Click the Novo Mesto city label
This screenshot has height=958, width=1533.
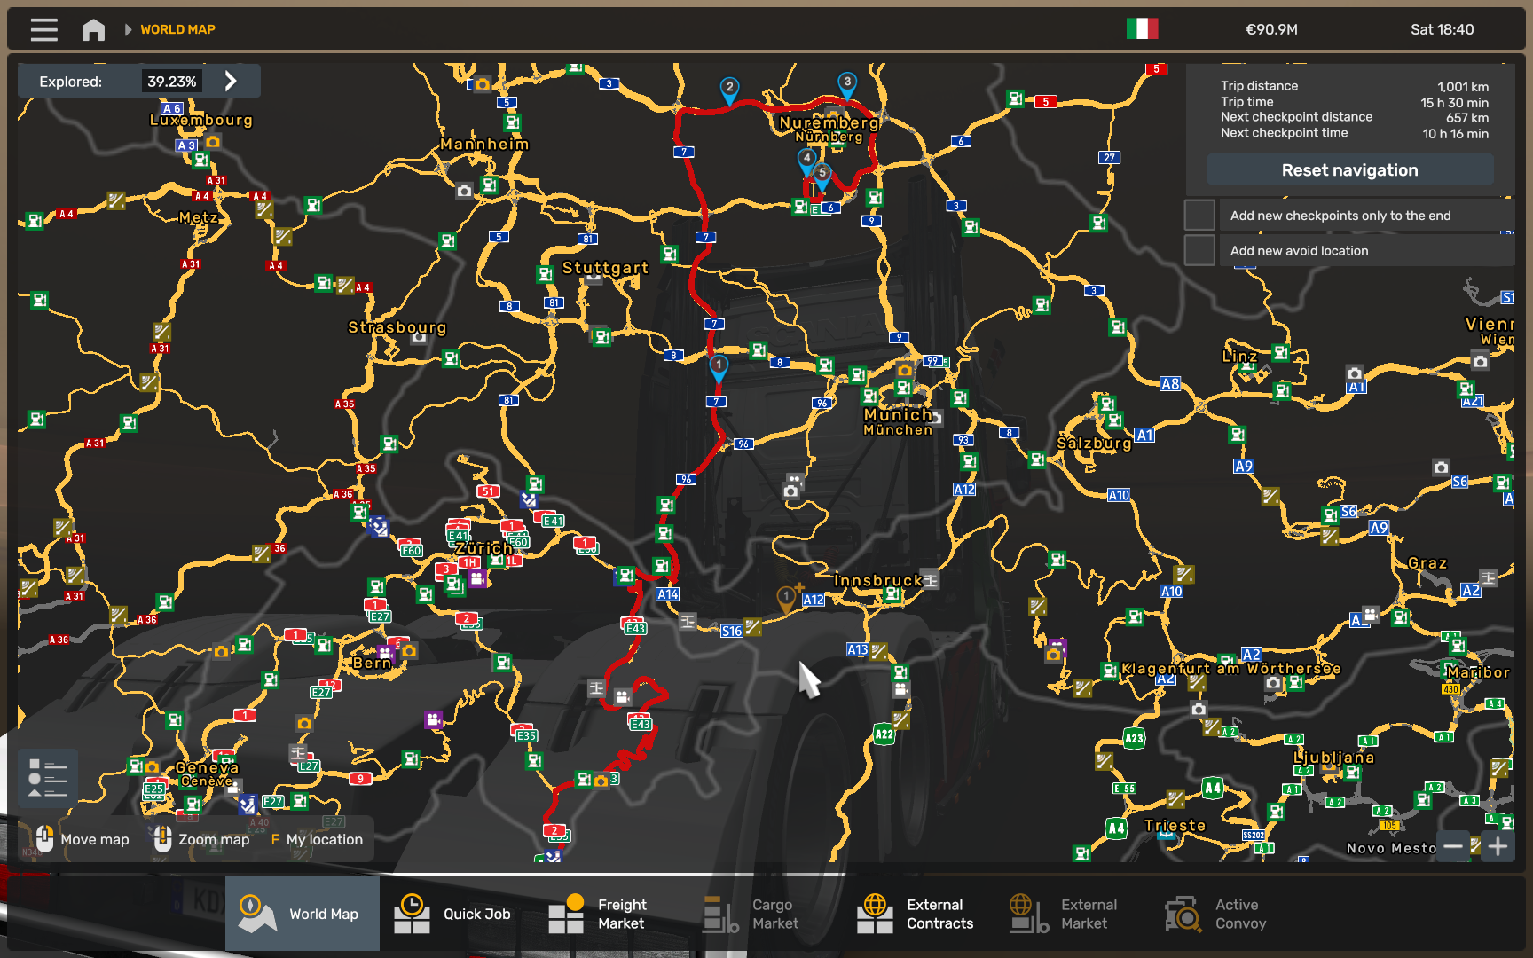(x=1391, y=848)
